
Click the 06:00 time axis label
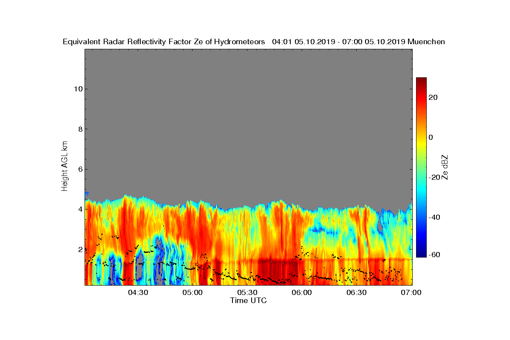click(x=302, y=292)
